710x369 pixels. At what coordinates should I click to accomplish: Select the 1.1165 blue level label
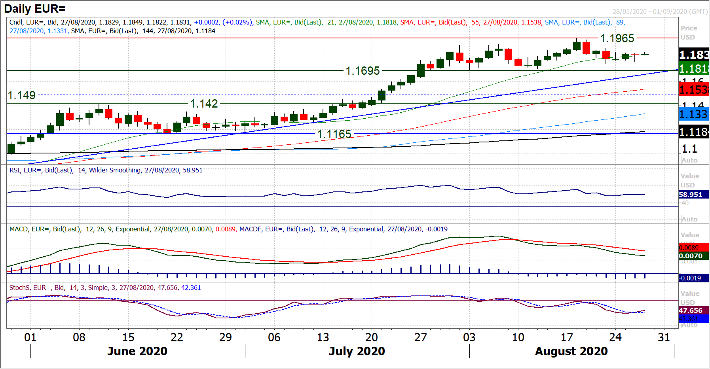(x=334, y=134)
